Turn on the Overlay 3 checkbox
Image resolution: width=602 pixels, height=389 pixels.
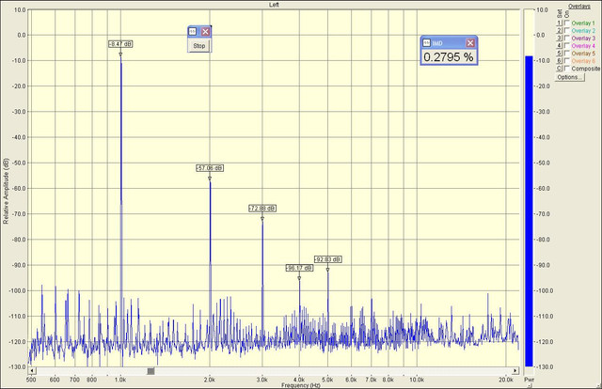566,38
